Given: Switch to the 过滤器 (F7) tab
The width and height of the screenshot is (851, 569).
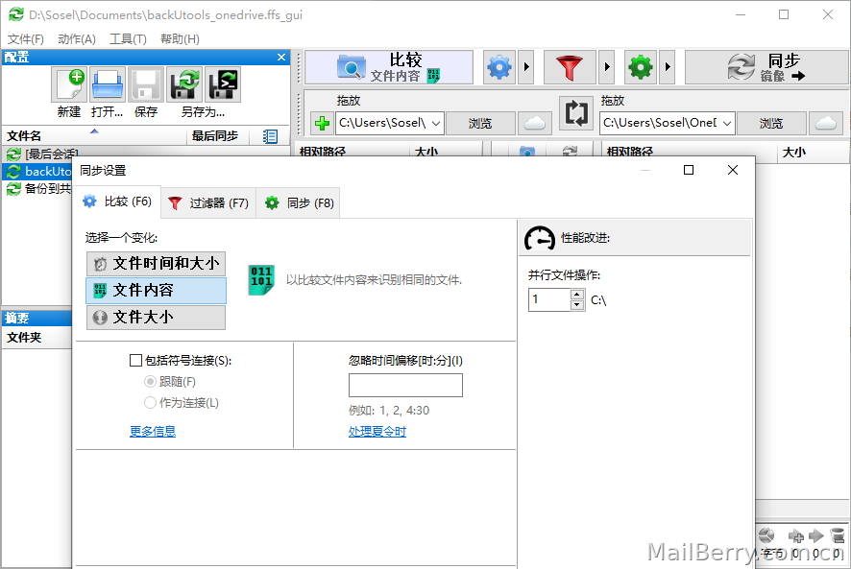Looking at the screenshot, I should point(208,203).
